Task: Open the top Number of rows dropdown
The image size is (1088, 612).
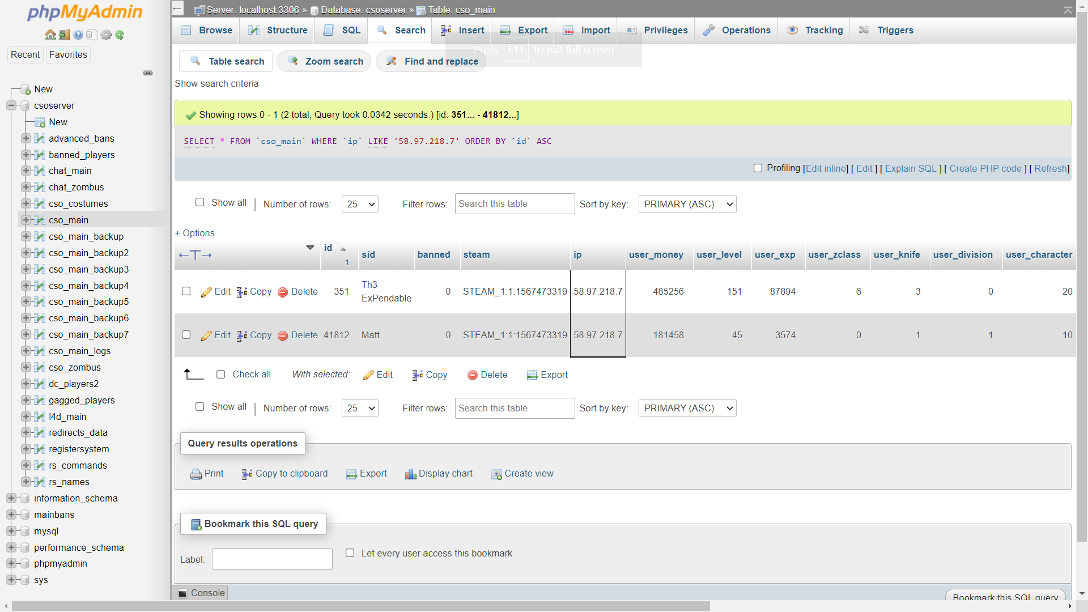Action: [360, 204]
